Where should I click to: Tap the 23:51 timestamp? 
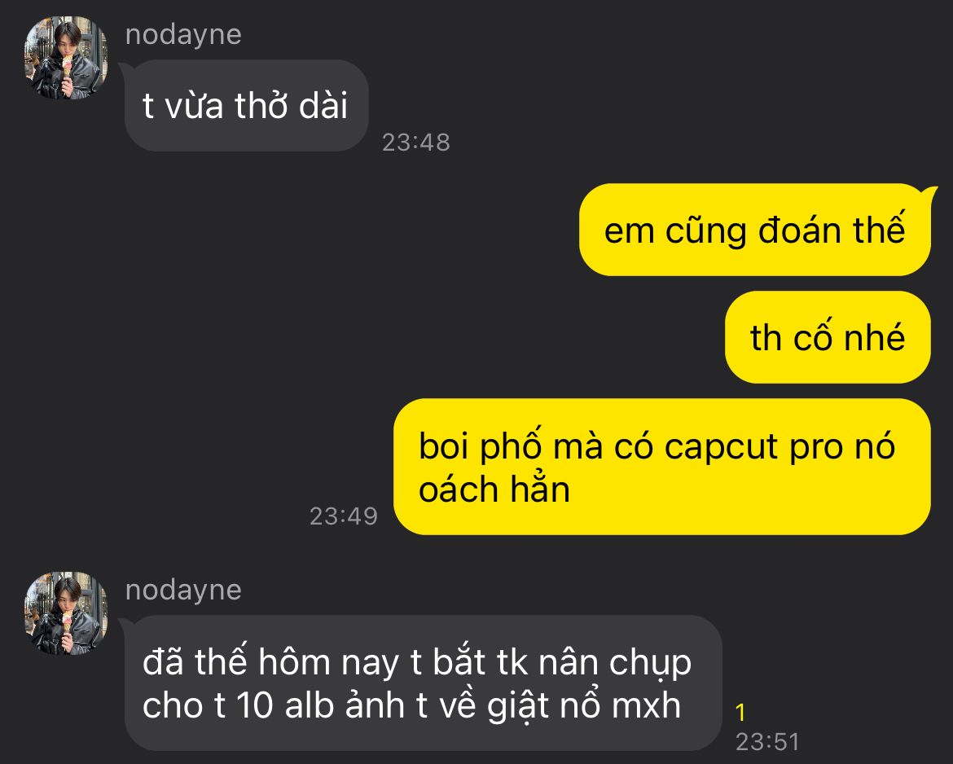pos(767,741)
